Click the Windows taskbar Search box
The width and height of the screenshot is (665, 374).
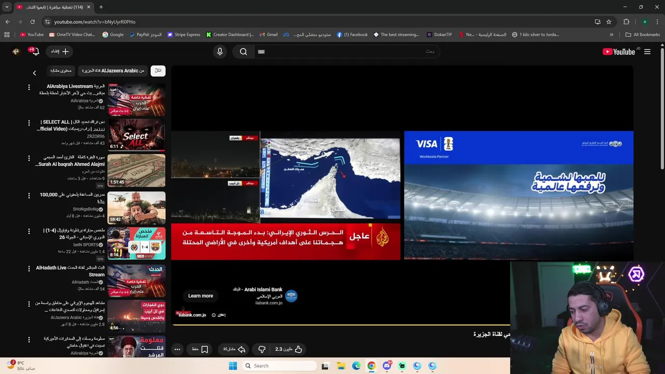coord(280,366)
